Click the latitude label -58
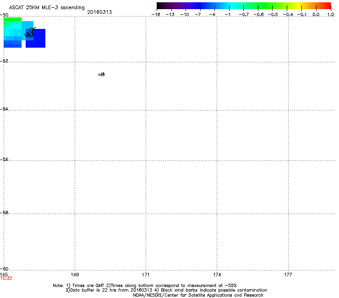Screen dimensions: 339x298 [x=4, y=213]
